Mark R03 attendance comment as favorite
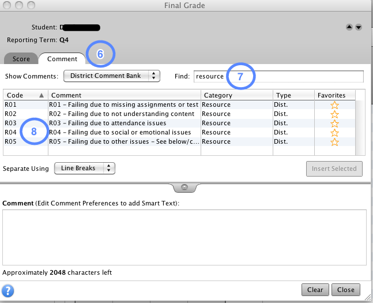Image resolution: width=373 pixels, height=303 pixels. 334,124
